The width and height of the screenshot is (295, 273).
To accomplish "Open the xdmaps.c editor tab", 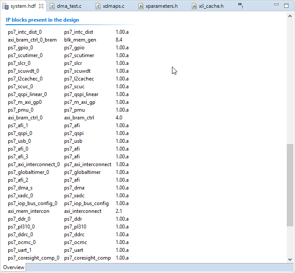I will tap(114, 6).
